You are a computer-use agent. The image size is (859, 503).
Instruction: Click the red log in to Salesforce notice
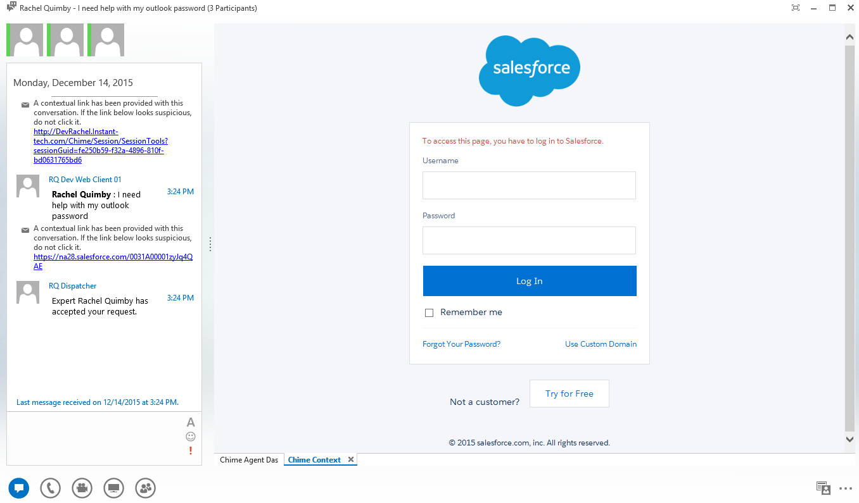[513, 141]
